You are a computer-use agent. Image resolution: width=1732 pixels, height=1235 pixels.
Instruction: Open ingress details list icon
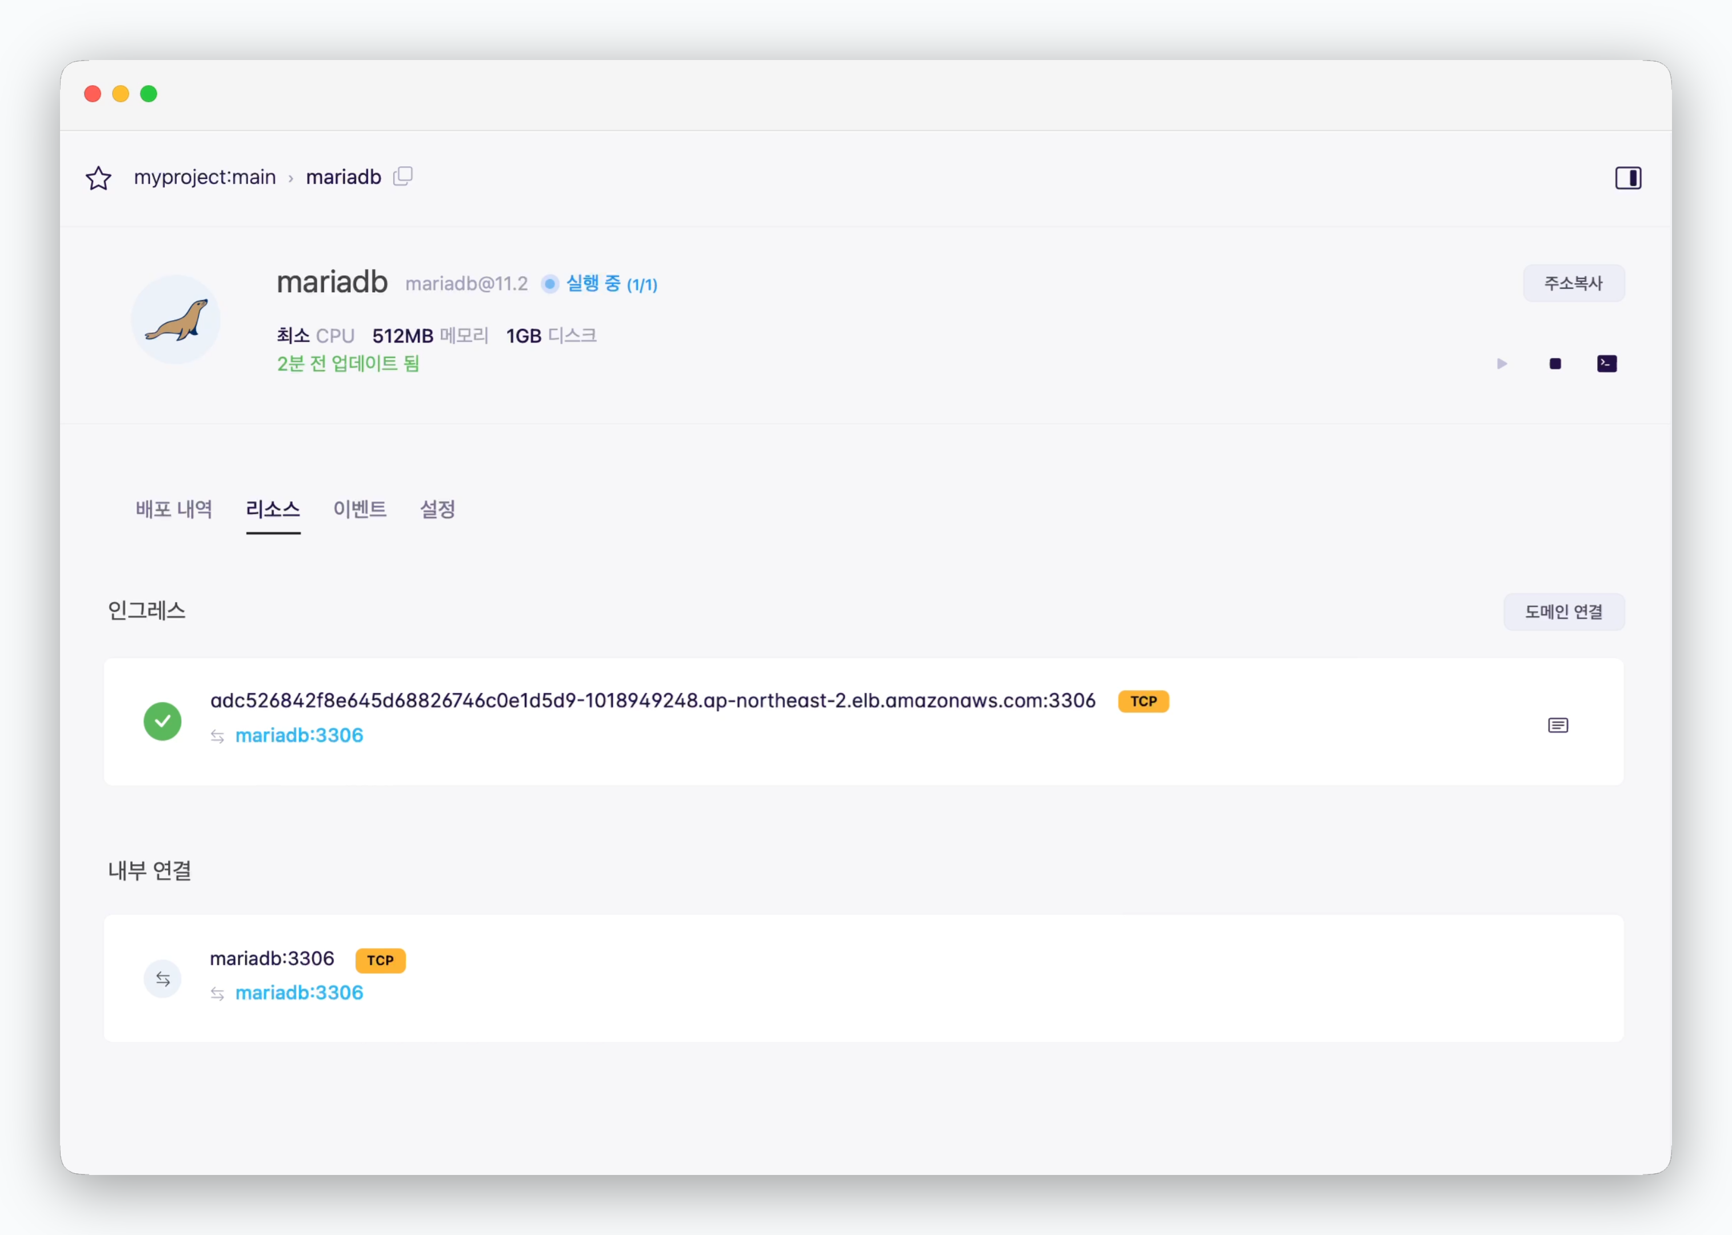click(1558, 725)
